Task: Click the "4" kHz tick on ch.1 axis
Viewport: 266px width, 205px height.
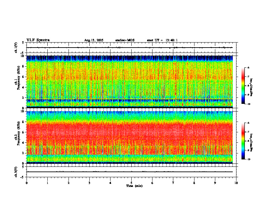Action: (x=23, y=87)
